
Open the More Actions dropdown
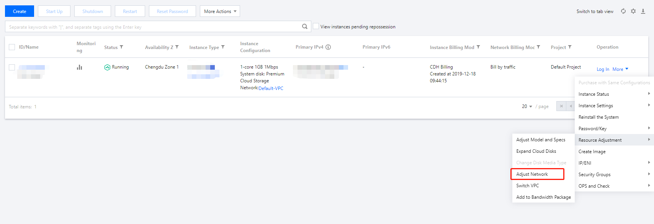pyautogui.click(x=220, y=11)
